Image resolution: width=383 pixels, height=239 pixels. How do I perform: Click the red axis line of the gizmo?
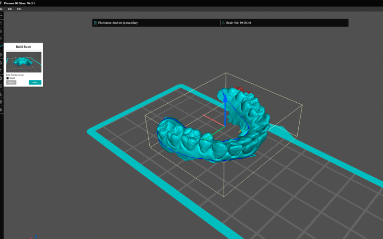click(211, 115)
